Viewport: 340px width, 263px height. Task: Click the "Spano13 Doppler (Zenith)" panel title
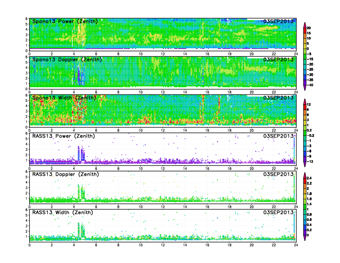[x=67, y=60]
